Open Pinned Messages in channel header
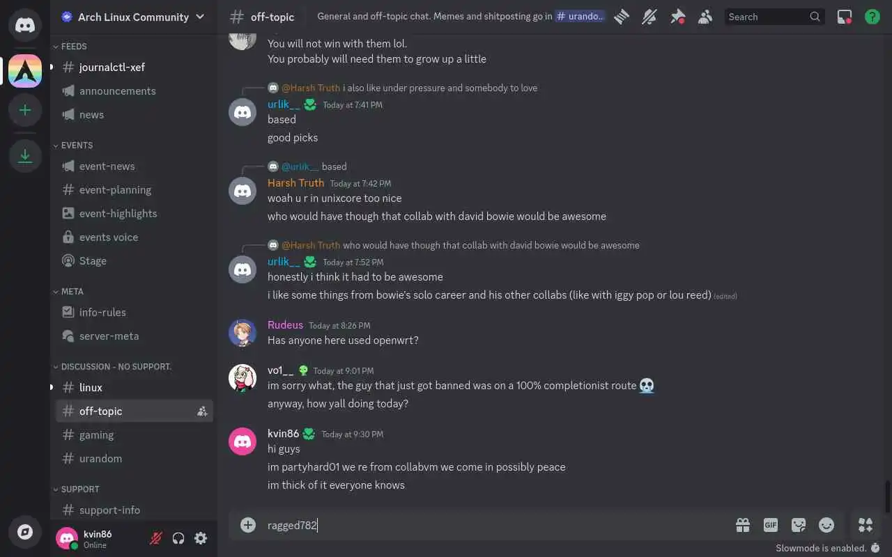This screenshot has height=557, width=892. point(677,17)
